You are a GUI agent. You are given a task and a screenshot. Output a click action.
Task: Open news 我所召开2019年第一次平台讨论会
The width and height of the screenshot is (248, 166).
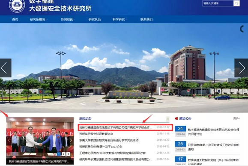(x=101, y=147)
